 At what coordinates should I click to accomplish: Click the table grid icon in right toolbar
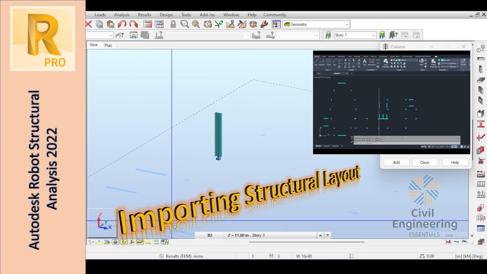pos(481,229)
